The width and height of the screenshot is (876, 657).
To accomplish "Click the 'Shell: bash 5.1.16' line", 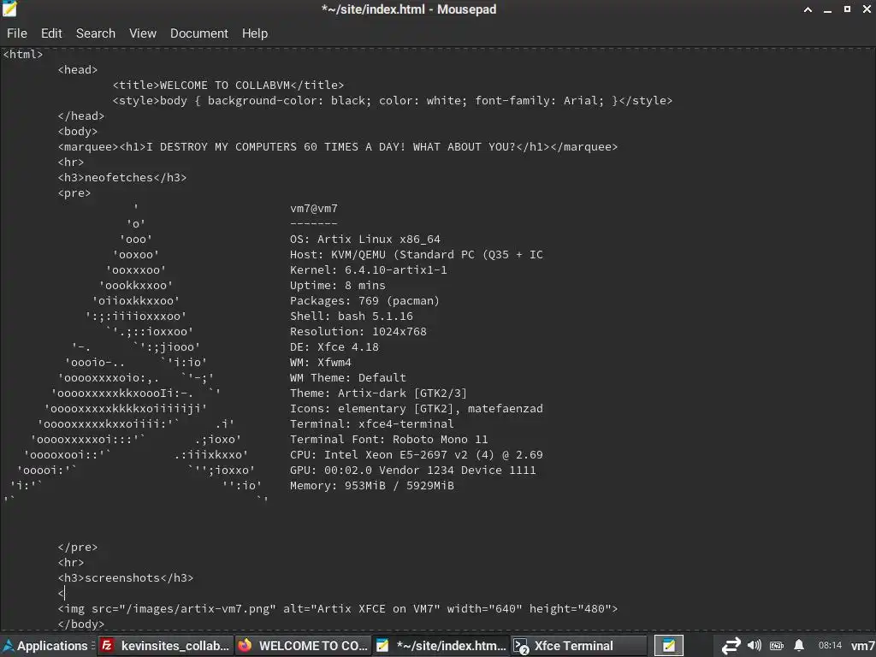I will point(352,317).
